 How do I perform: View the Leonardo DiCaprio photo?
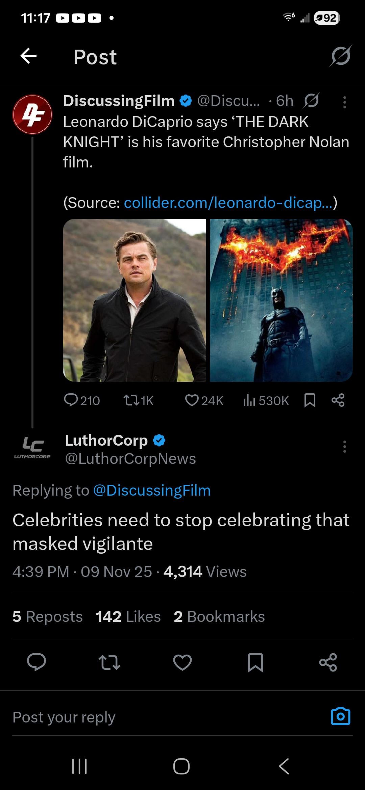[x=134, y=300]
